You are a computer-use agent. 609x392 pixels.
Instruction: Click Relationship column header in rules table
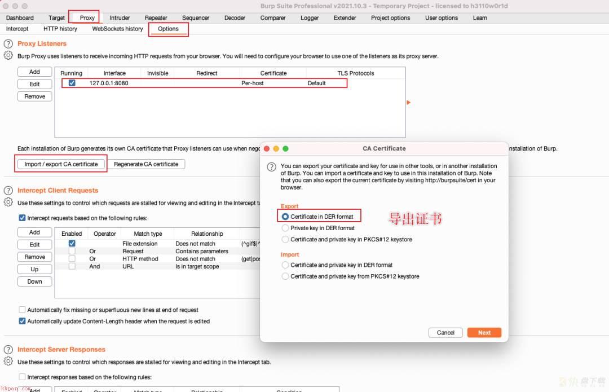(x=207, y=234)
